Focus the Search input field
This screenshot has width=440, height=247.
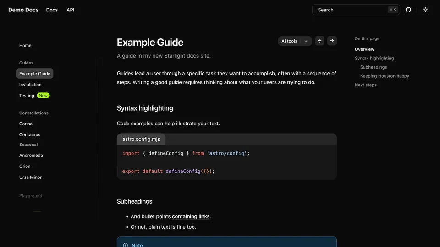(x=356, y=10)
